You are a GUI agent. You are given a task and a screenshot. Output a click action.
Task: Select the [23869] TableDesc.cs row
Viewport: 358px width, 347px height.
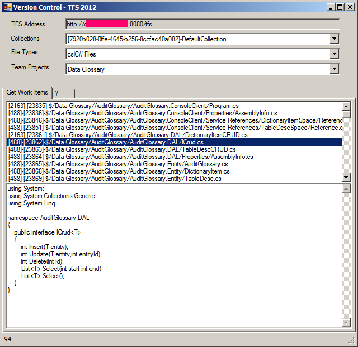175,179
